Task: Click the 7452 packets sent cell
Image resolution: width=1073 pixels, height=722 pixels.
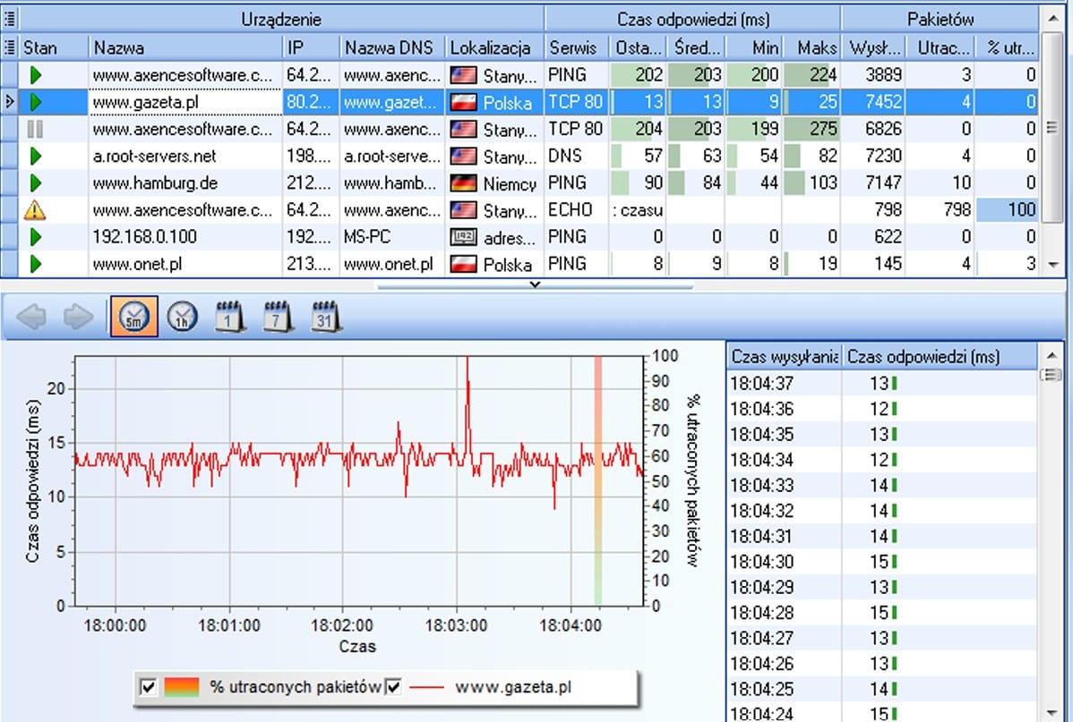Action: 873,102
